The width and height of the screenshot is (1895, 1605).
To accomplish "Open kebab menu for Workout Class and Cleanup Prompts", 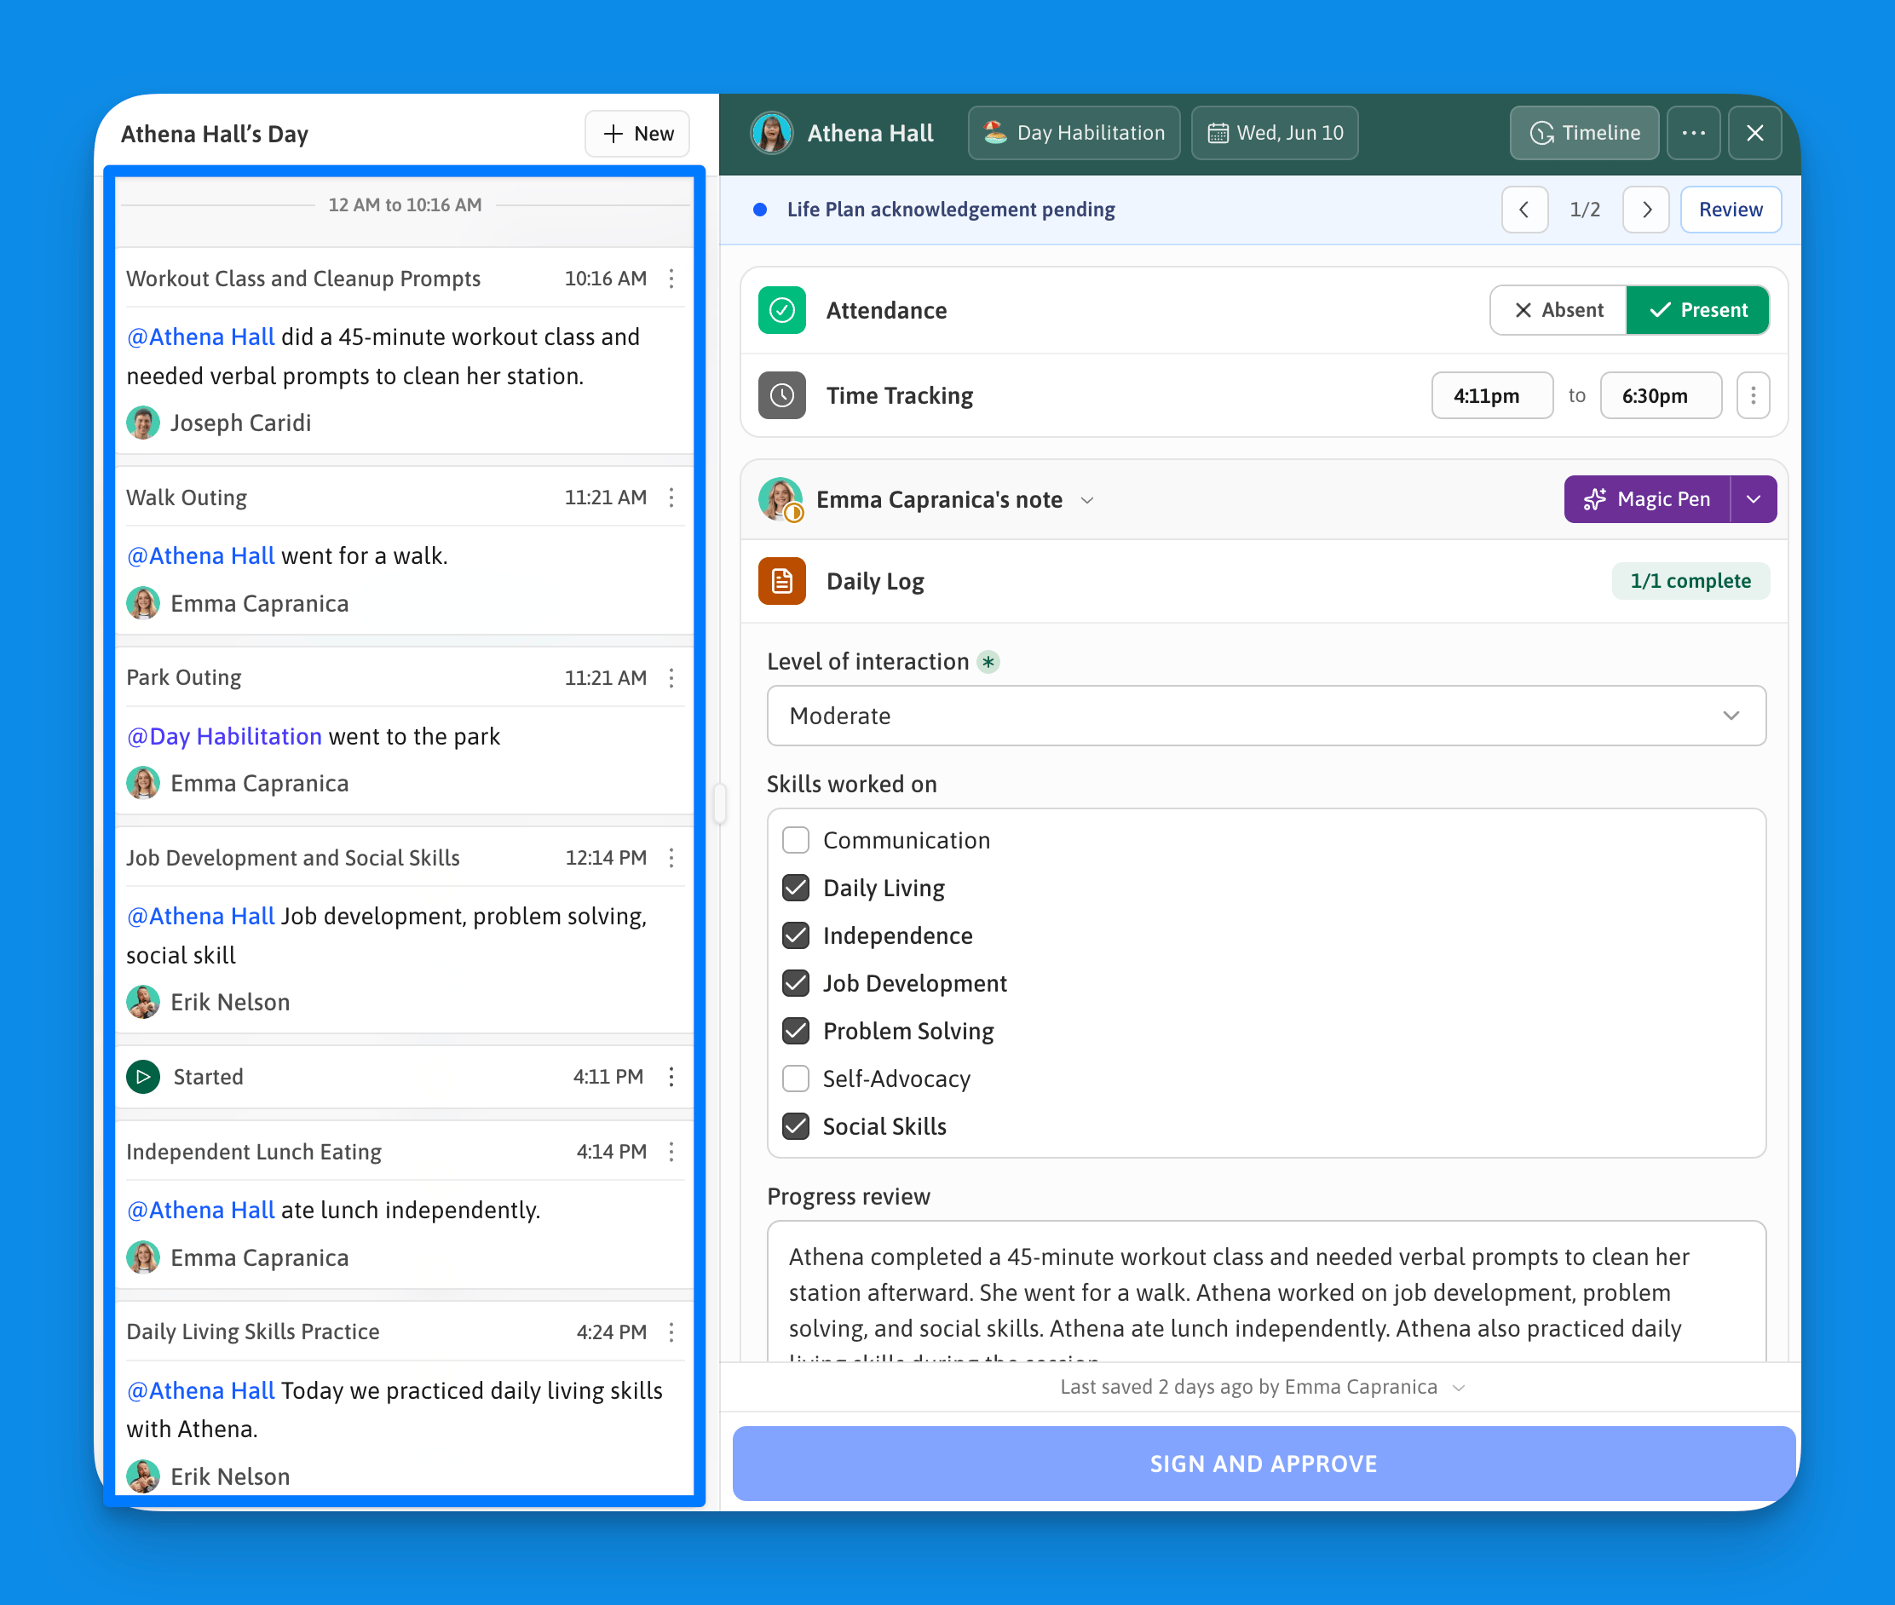I will click(671, 279).
